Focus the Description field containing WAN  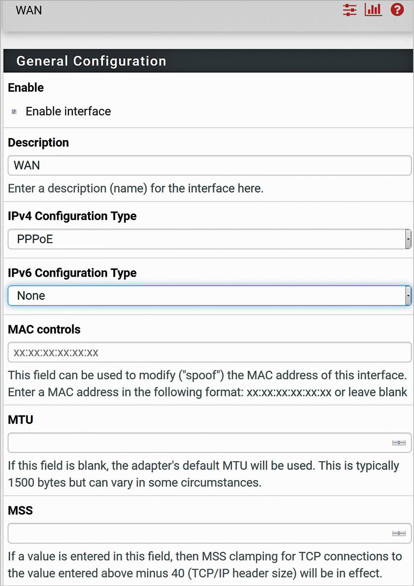pyautogui.click(x=209, y=165)
